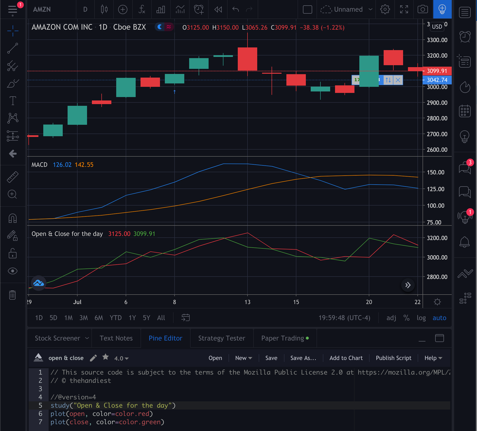
Task: Click the back arrow icon in left toolbar
Action: (13, 153)
